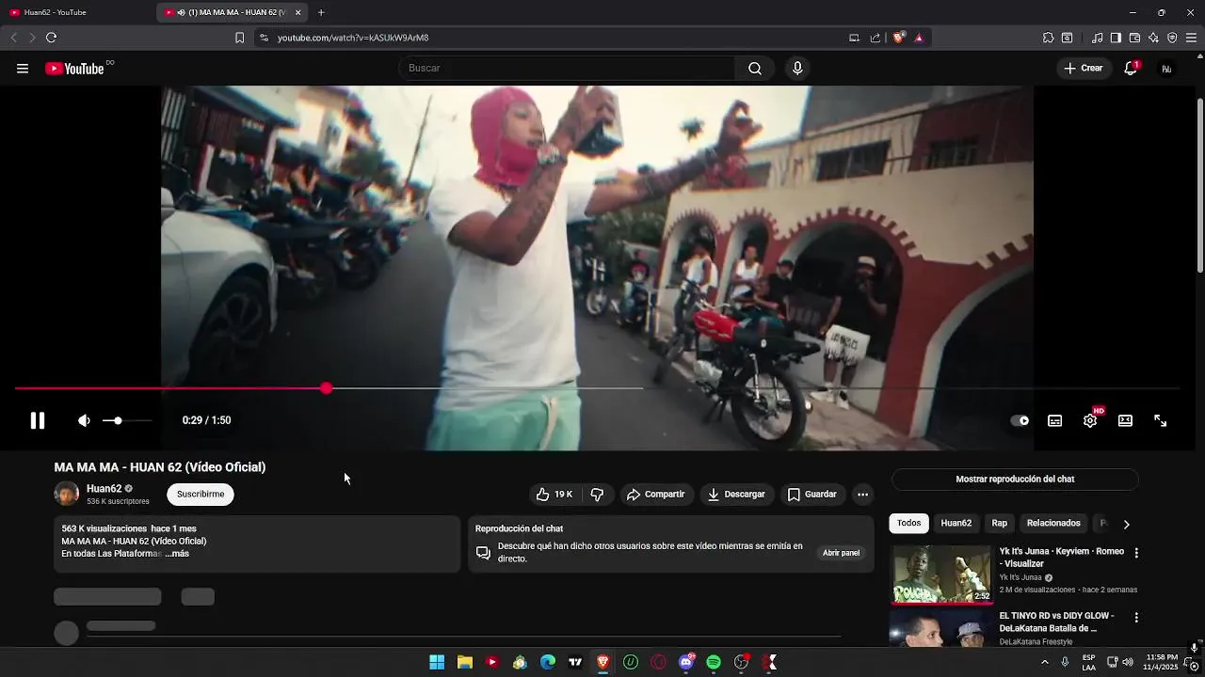Click the search magnifier button
The image size is (1205, 677).
pos(755,68)
